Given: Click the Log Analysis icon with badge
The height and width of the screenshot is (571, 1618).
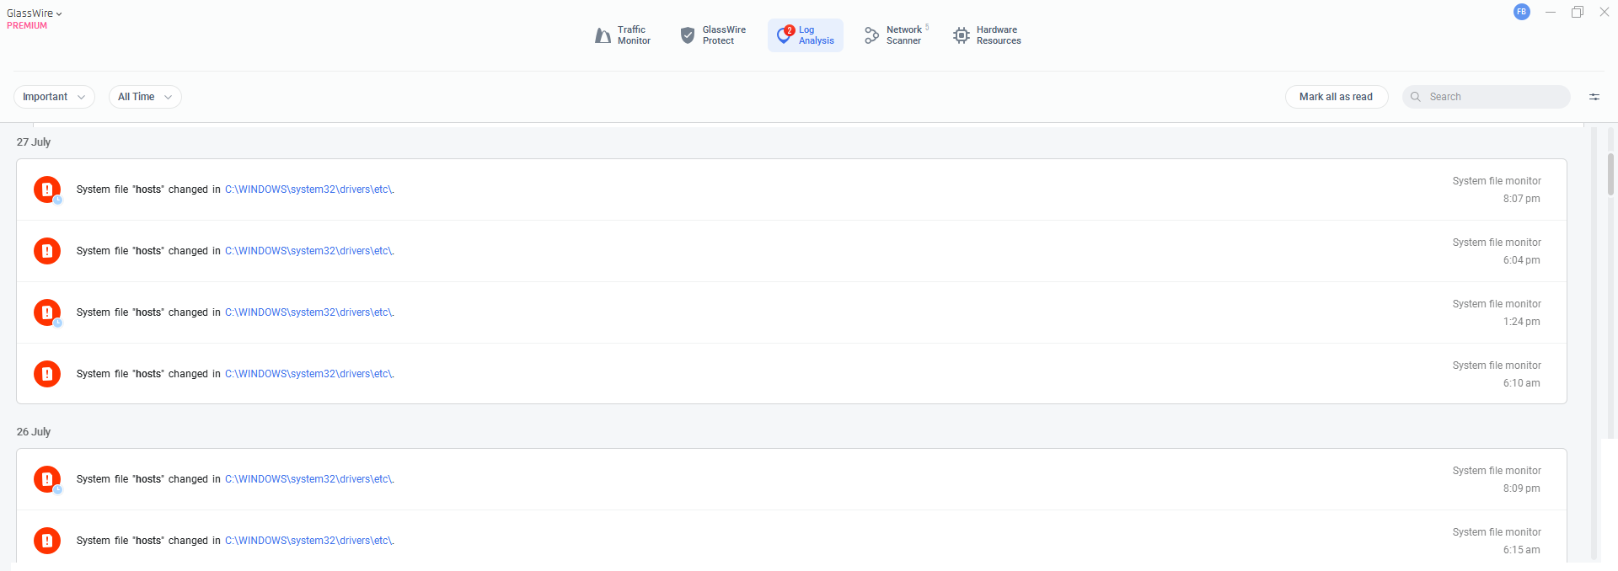Looking at the screenshot, I should [x=785, y=35].
